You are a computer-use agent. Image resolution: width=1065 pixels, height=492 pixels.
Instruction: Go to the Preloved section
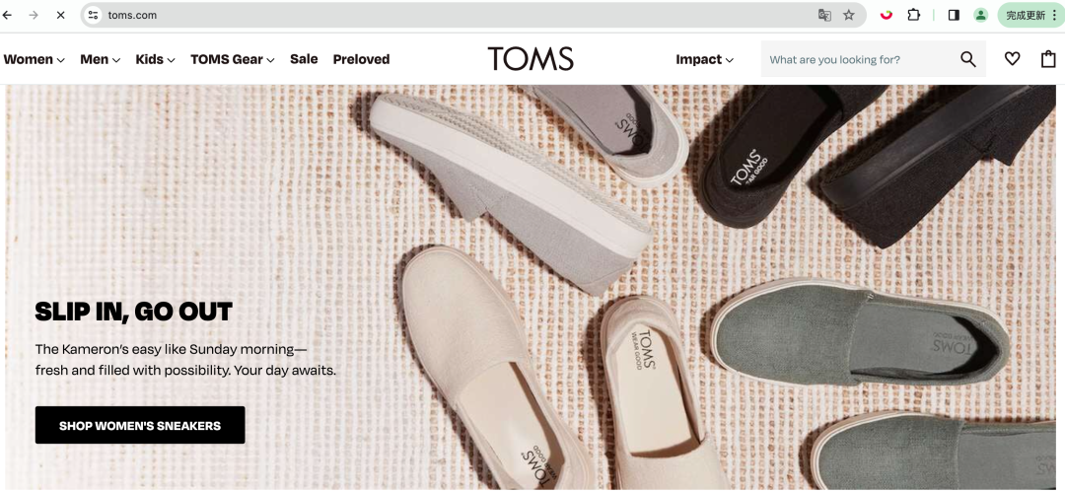click(361, 59)
